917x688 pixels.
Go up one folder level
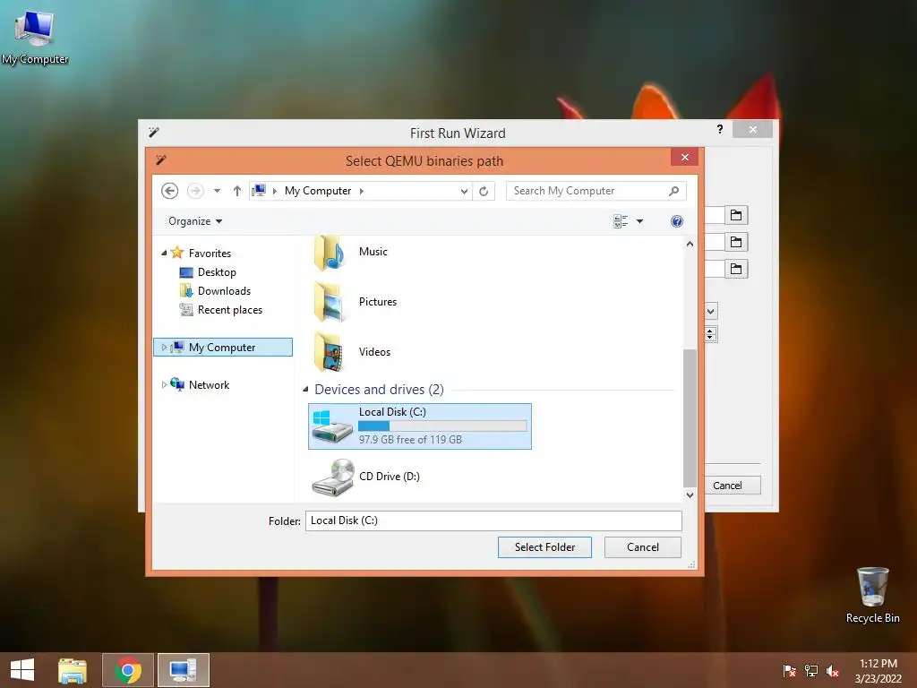(x=236, y=191)
